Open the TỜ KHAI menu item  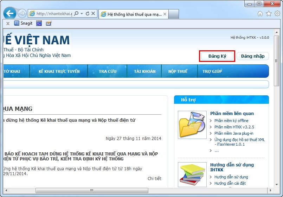pyautogui.click(x=12, y=71)
